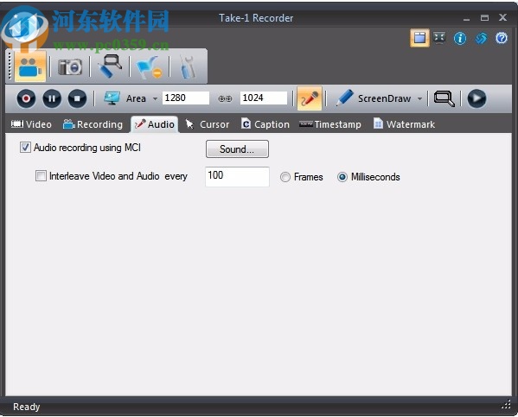Open the screenshot camera tool
Viewport: 518px width, 417px height.
pos(70,67)
